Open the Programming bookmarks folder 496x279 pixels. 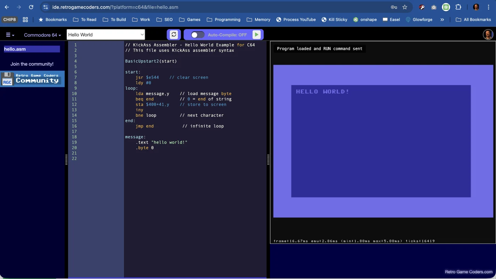pos(223,19)
